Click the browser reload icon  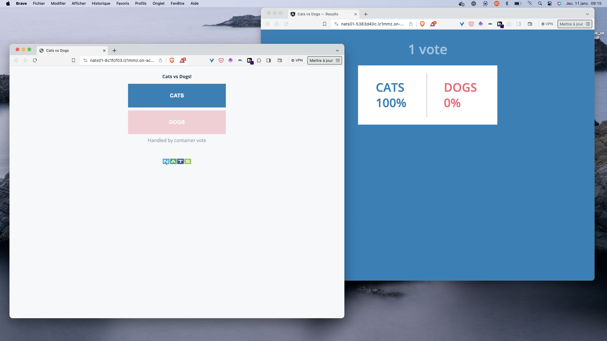point(35,60)
